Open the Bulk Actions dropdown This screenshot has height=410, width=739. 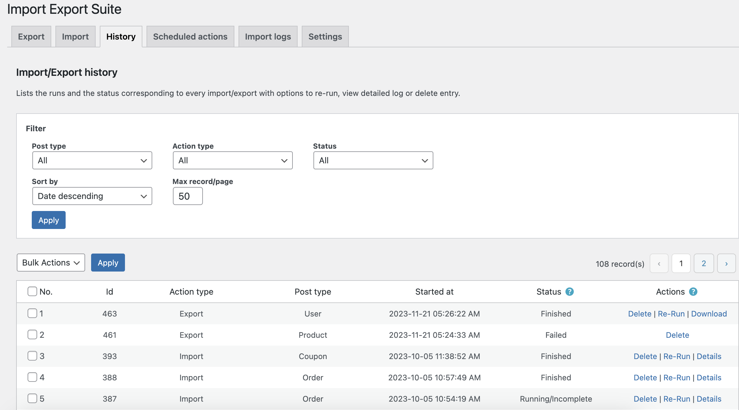click(50, 263)
